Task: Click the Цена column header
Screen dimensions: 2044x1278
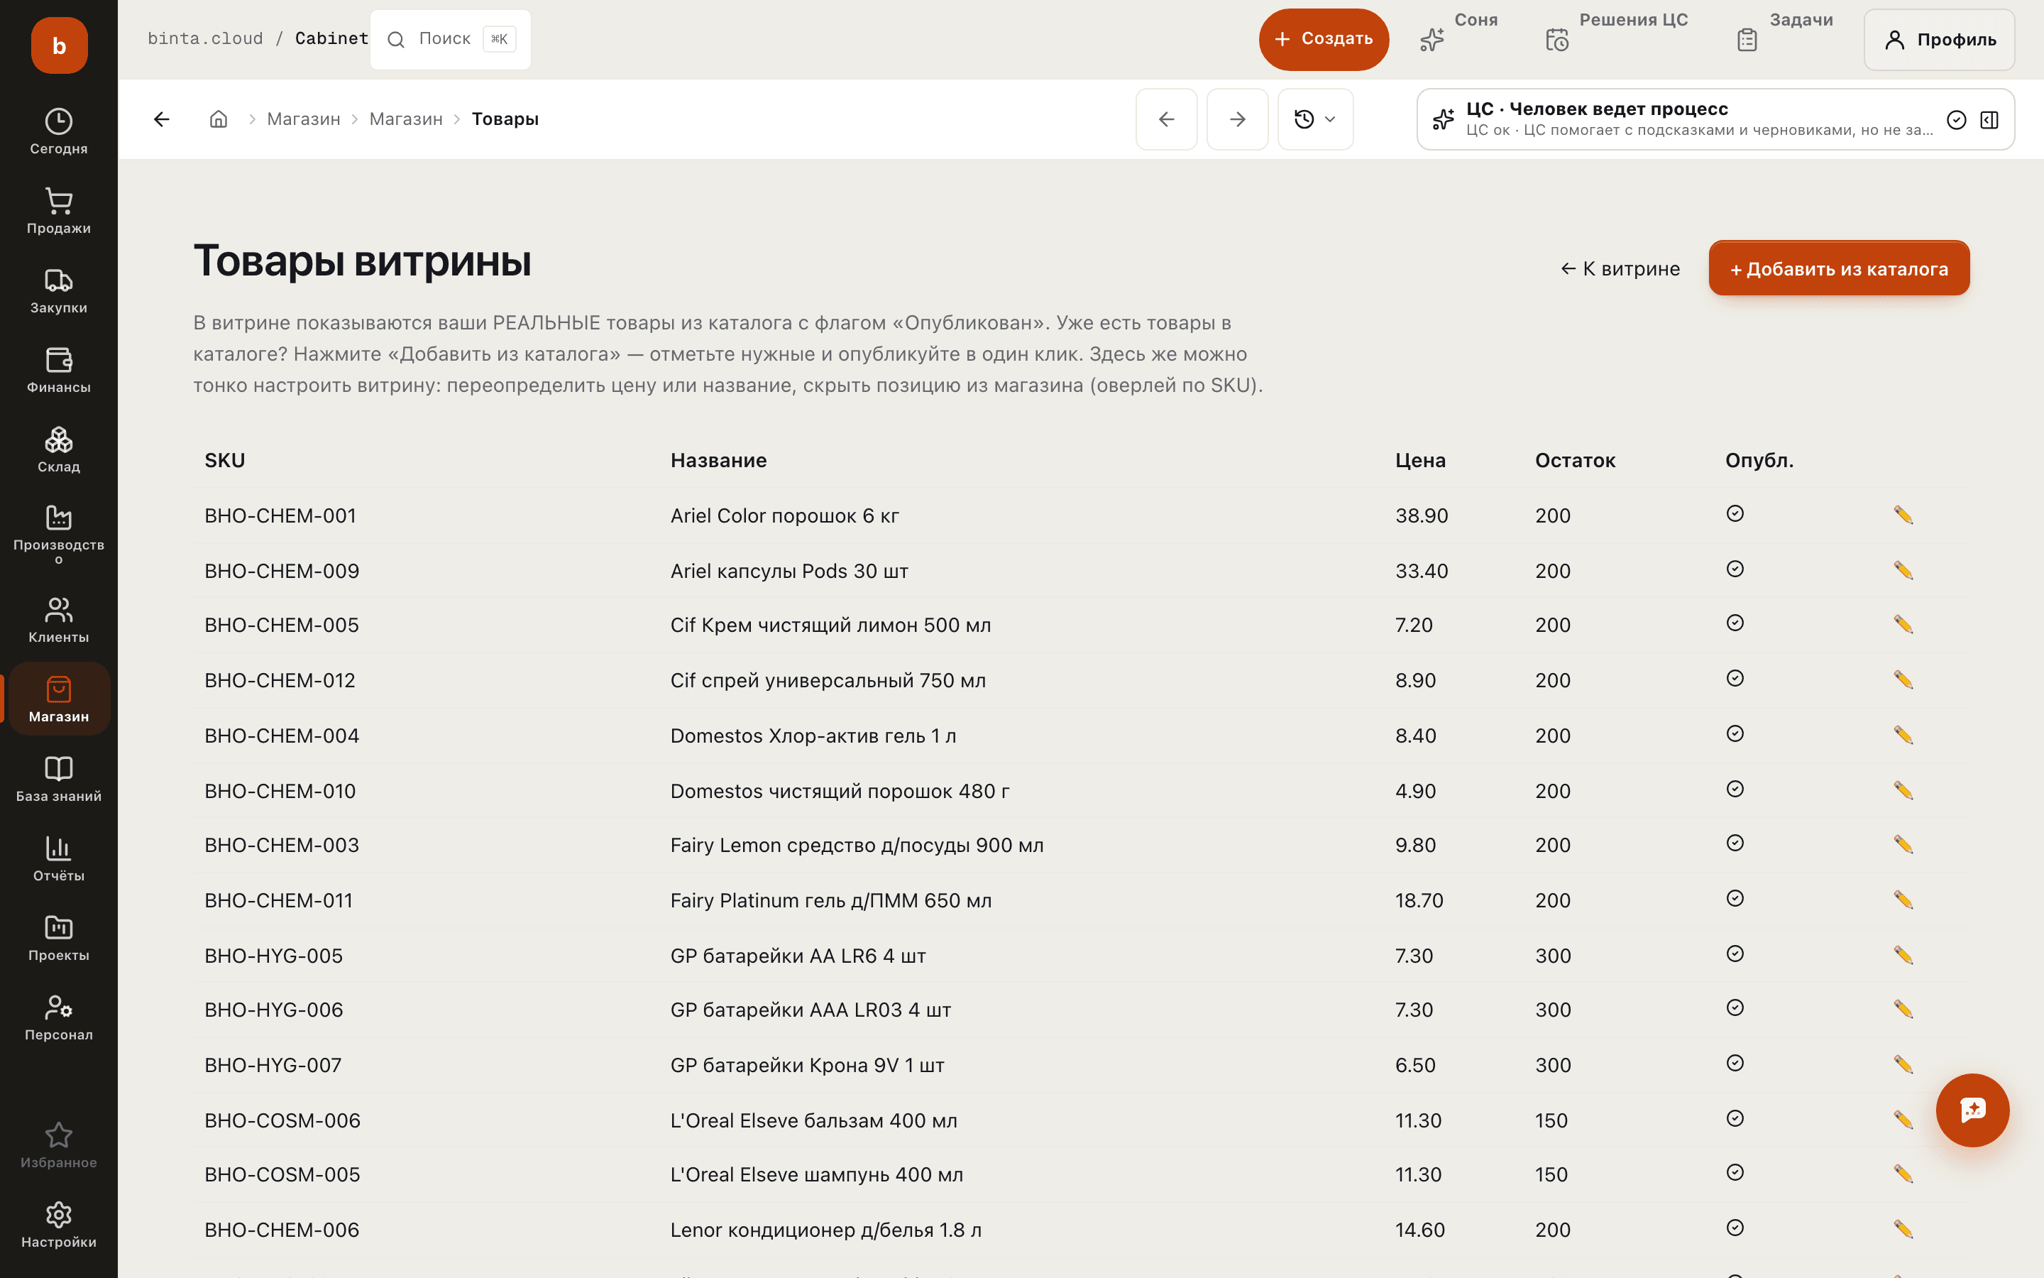Action: click(1420, 461)
